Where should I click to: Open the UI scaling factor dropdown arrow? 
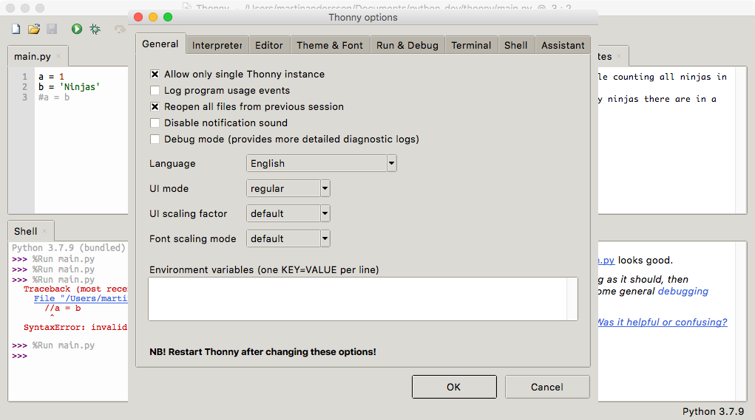coord(325,213)
